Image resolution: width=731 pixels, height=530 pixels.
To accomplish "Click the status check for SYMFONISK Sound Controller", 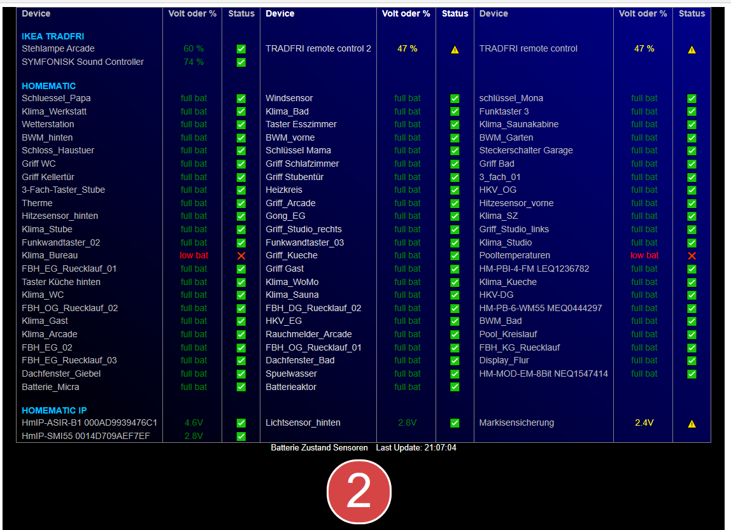I will [241, 62].
